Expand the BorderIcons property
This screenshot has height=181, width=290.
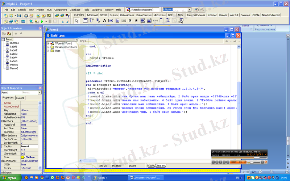point(3,135)
